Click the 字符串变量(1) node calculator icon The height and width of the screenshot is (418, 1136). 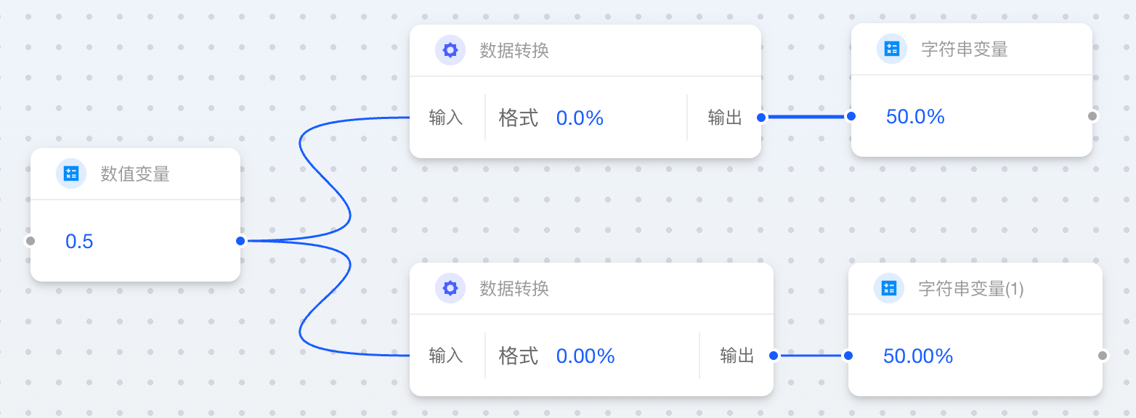[x=888, y=288]
